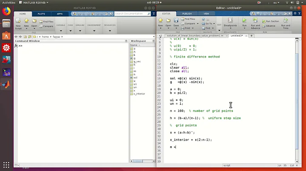Click Print in Editor toolbar

coord(186,28)
